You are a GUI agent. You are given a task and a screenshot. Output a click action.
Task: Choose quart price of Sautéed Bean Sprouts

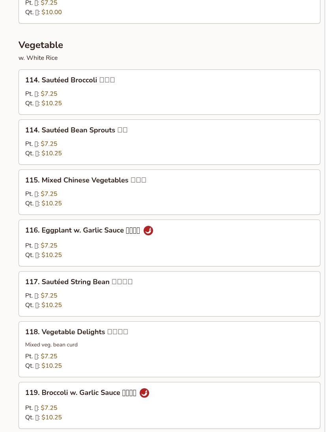pyautogui.click(x=52, y=153)
